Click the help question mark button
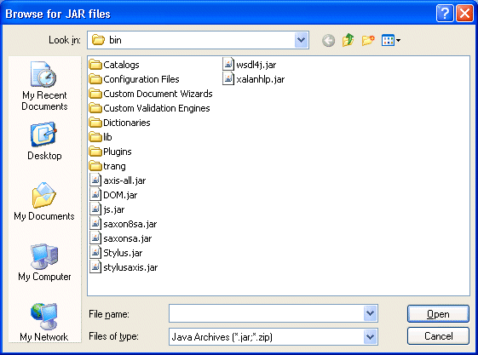The height and width of the screenshot is (355, 478). [x=445, y=14]
